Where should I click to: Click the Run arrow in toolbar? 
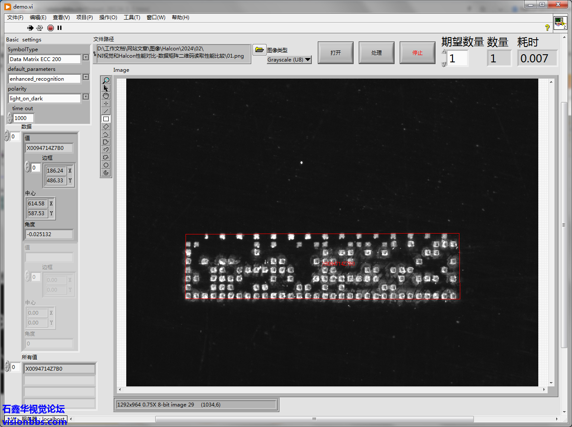pos(30,28)
